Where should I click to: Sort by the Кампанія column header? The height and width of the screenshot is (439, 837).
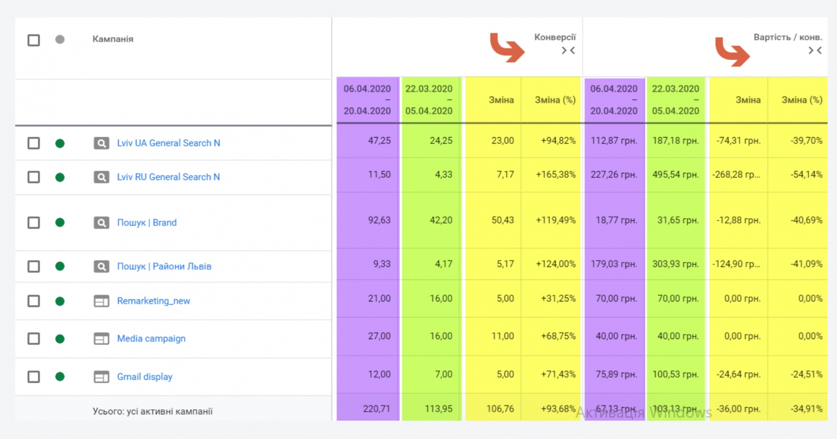(x=113, y=39)
